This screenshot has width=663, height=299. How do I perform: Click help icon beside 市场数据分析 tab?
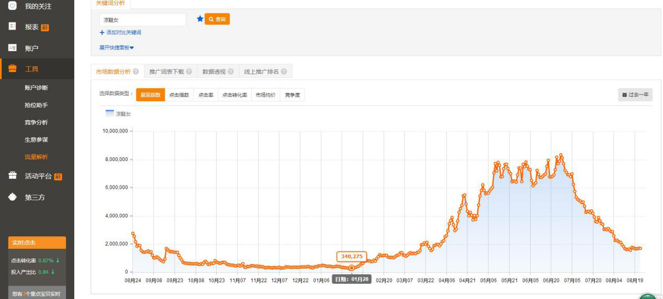(x=136, y=72)
